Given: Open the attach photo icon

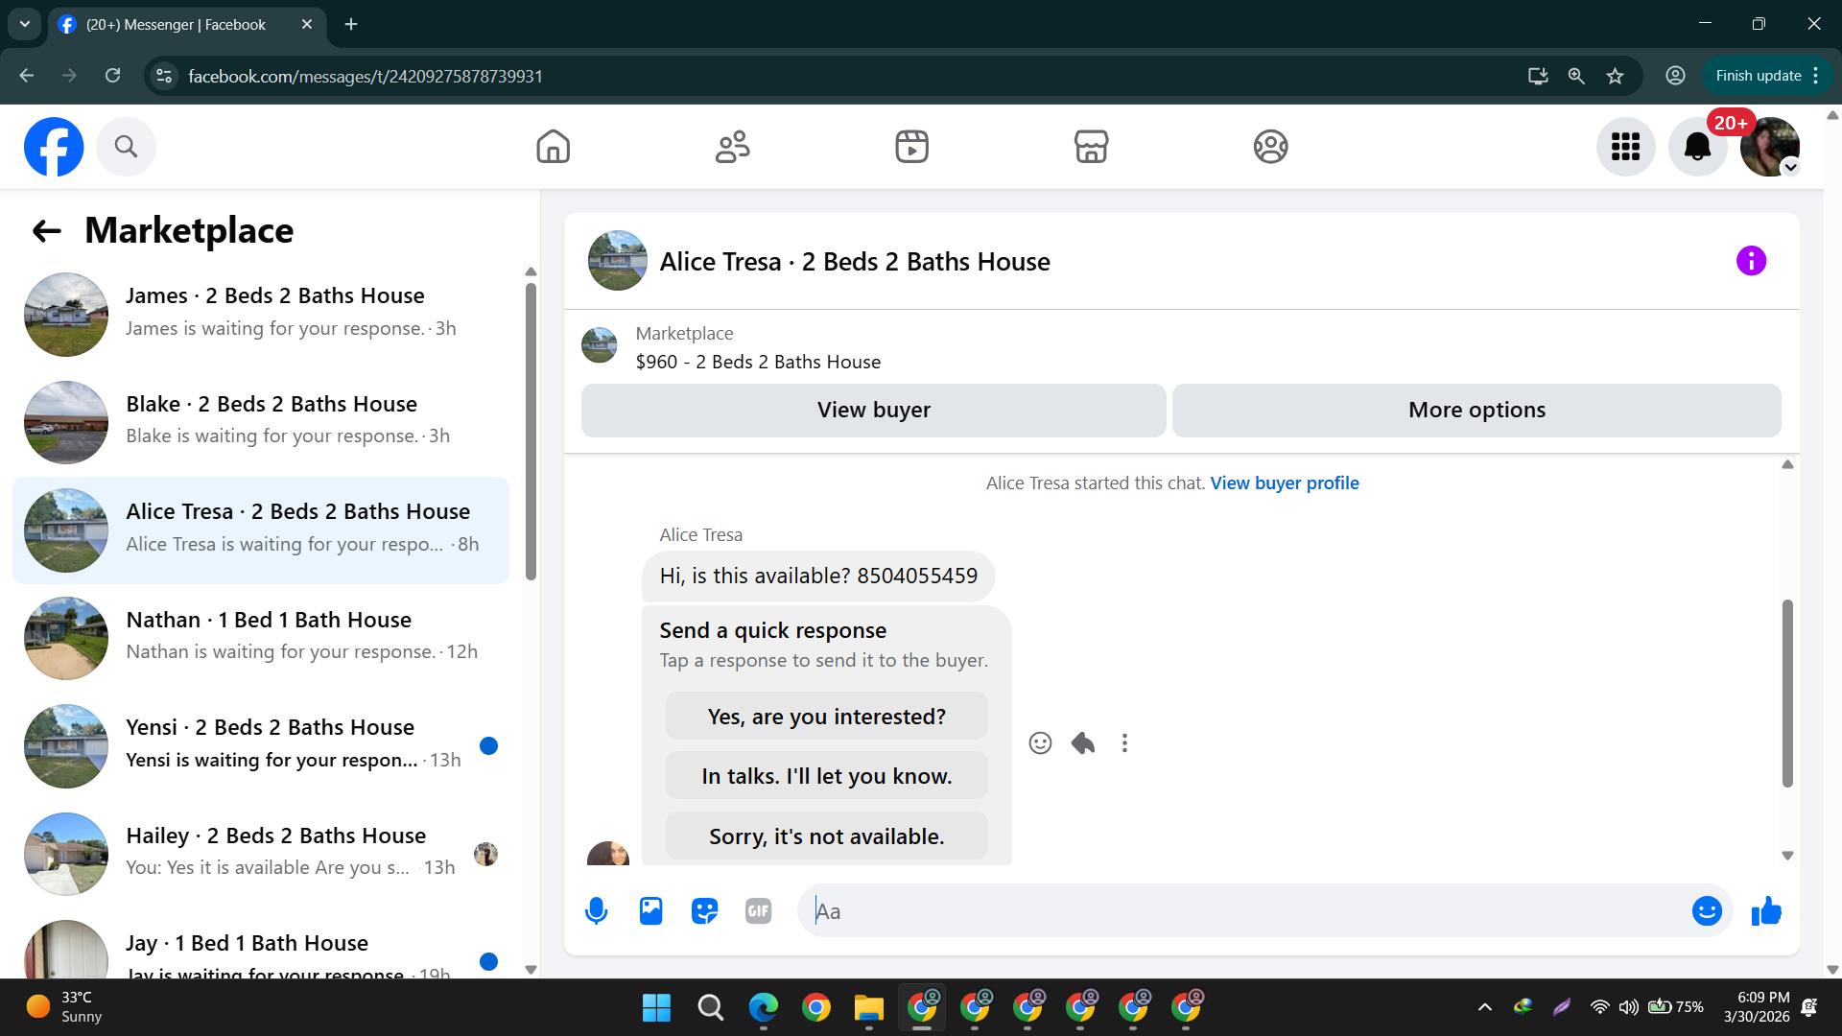Looking at the screenshot, I should (650, 910).
